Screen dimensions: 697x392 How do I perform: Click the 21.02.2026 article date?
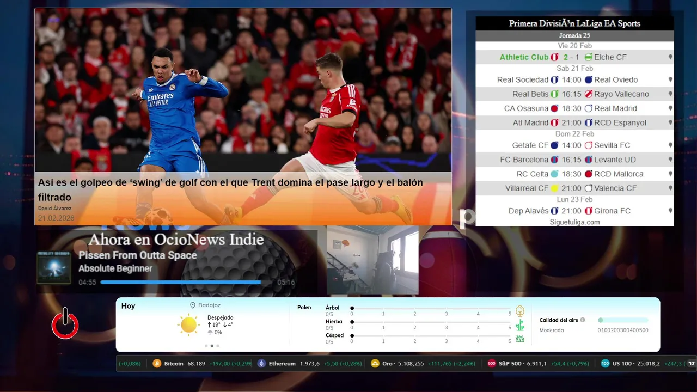click(x=56, y=218)
